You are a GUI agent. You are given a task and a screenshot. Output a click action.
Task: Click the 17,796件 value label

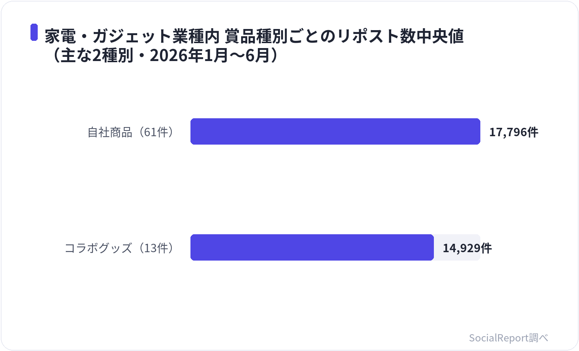(x=513, y=132)
